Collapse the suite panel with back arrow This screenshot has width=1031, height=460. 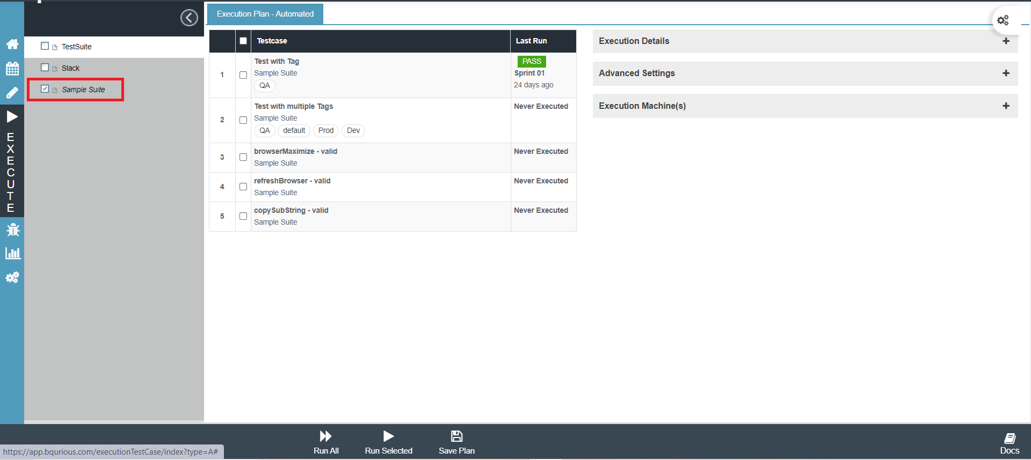coord(189,18)
